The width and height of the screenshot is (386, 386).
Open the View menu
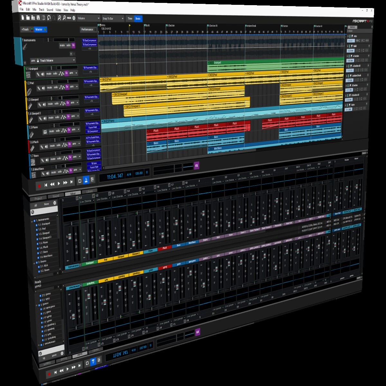[x=66, y=10]
